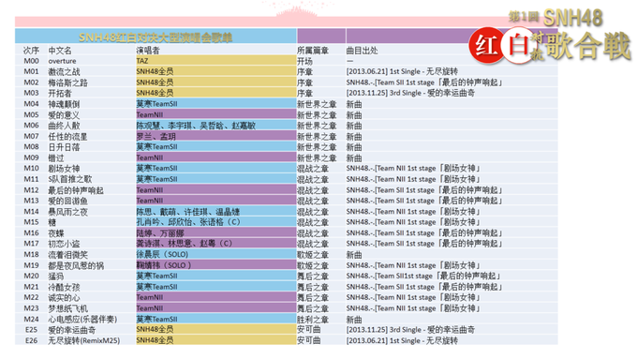Click the red 红 circle logo
Image resolution: width=637 pixels, height=359 pixels.
coord(487,45)
